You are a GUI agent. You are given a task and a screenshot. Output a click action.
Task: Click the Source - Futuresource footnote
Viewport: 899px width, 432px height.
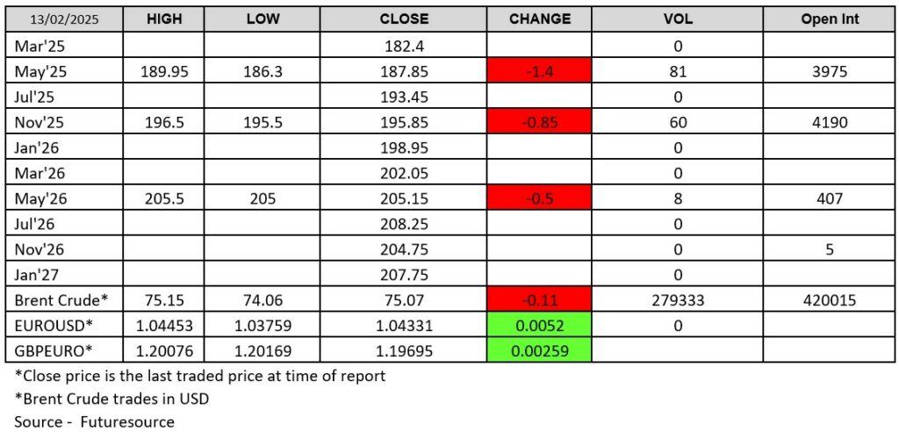coord(95,421)
